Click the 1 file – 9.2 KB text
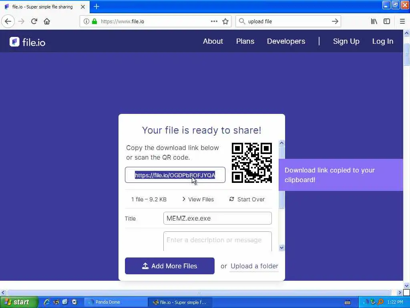This screenshot has width=410, height=308. pos(149,199)
